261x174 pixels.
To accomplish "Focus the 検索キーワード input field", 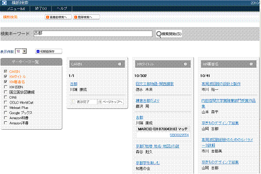I will (93, 34).
